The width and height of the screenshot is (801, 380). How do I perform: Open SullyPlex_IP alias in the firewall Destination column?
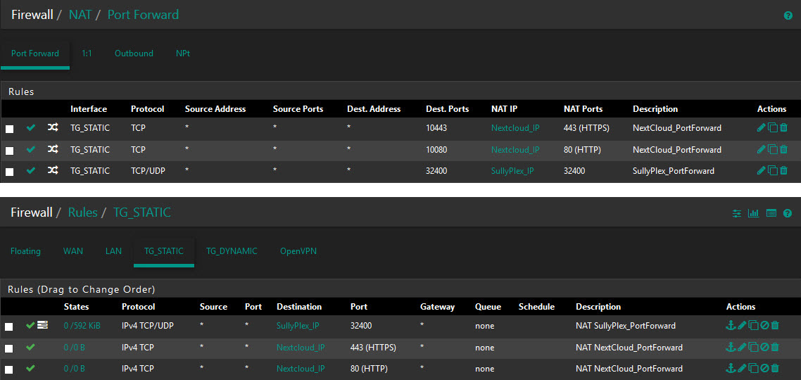(x=298, y=325)
